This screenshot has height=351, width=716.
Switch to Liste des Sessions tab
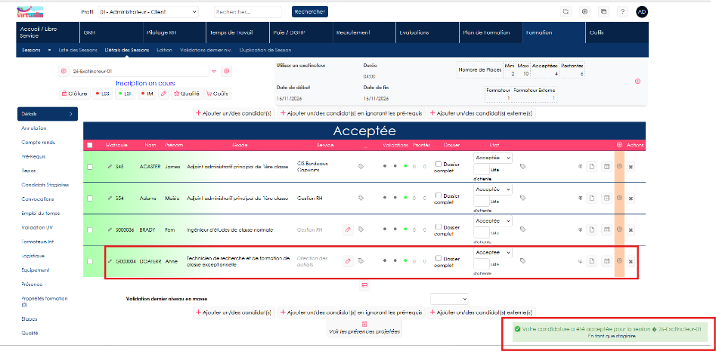tap(78, 50)
